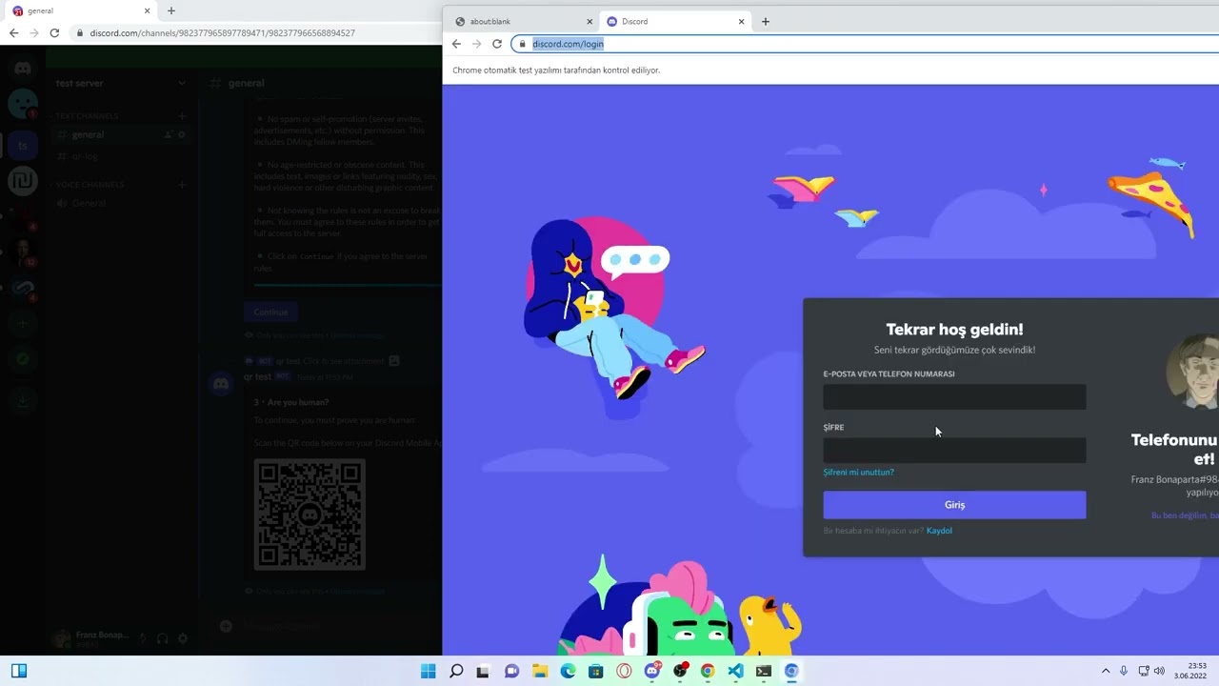
Task: Open File Explorer from taskbar
Action: click(540, 671)
